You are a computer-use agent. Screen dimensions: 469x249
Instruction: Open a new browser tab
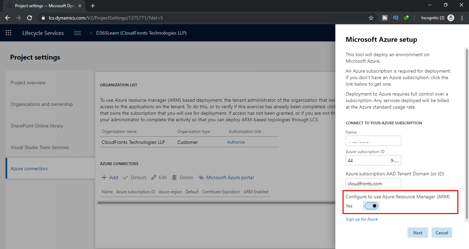(93, 6)
